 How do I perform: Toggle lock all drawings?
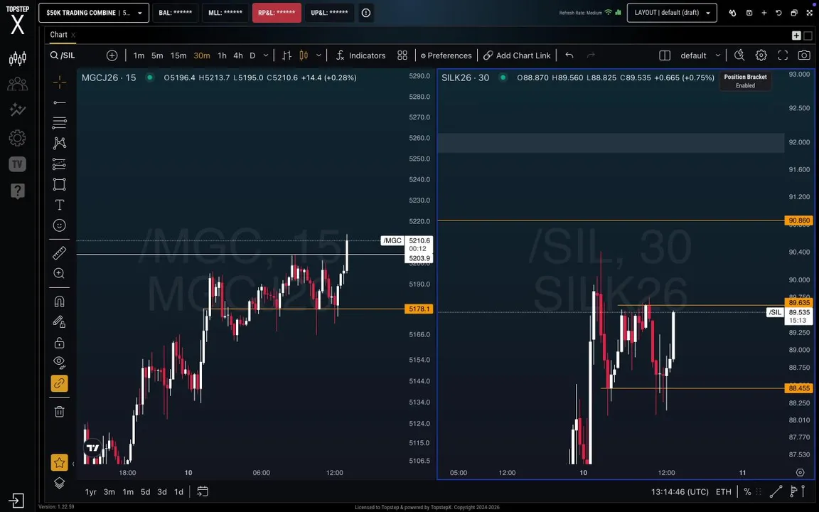(60, 343)
